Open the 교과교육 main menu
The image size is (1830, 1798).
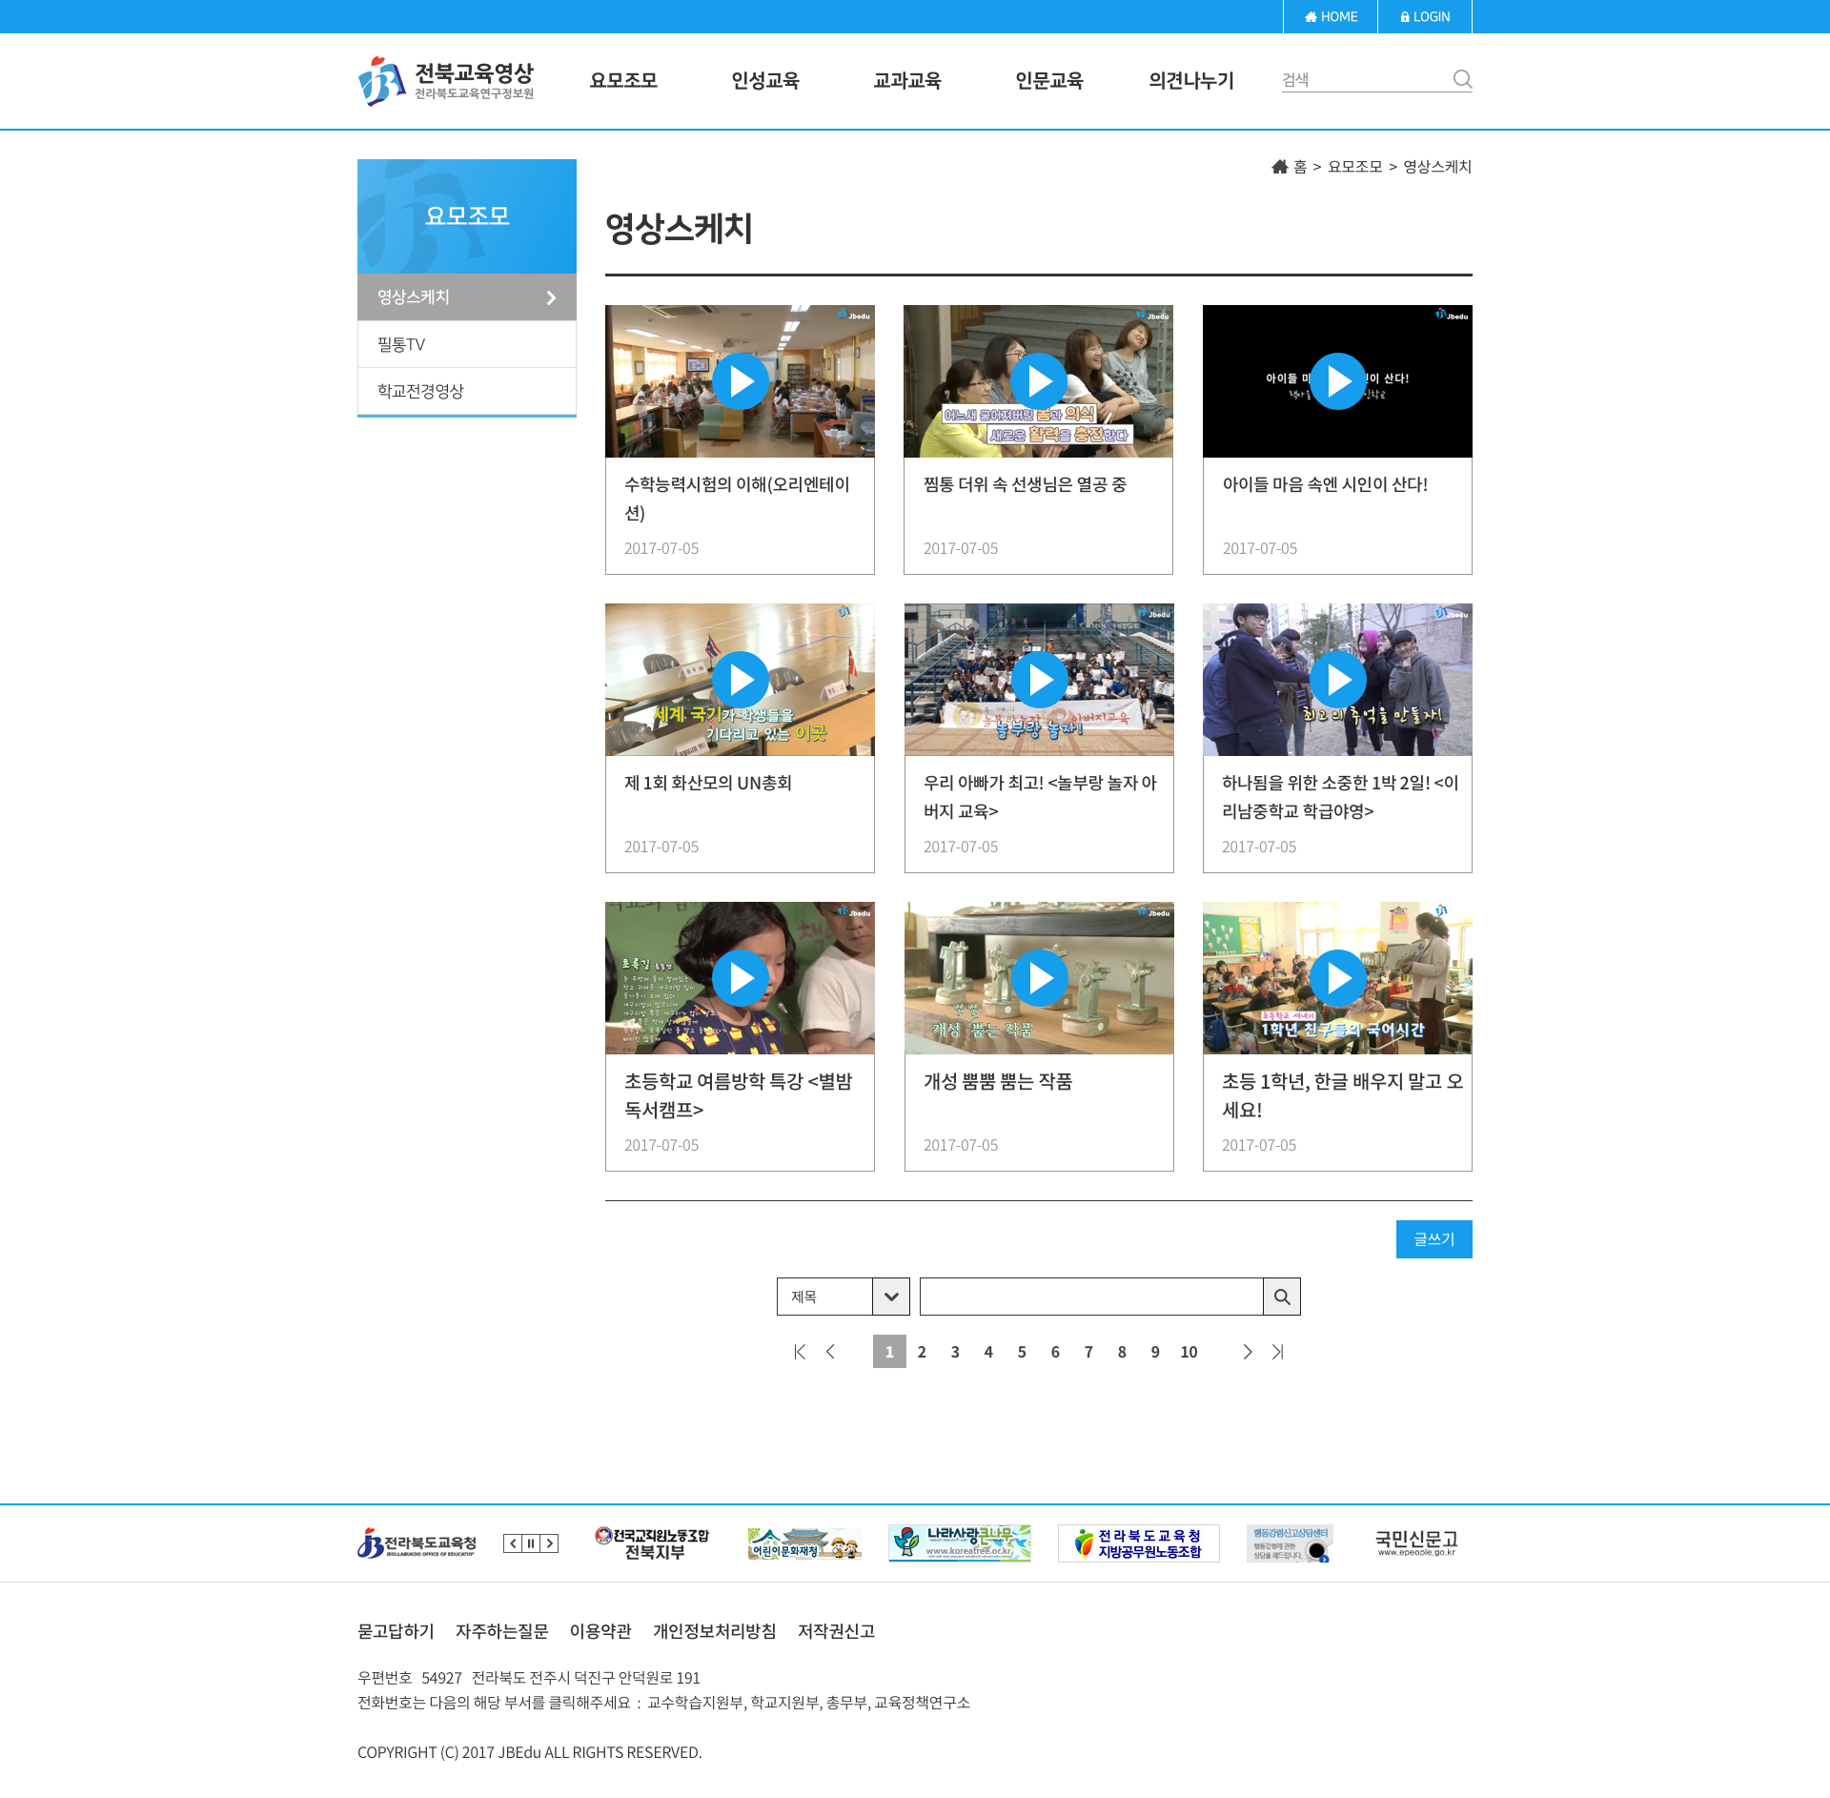(x=907, y=81)
